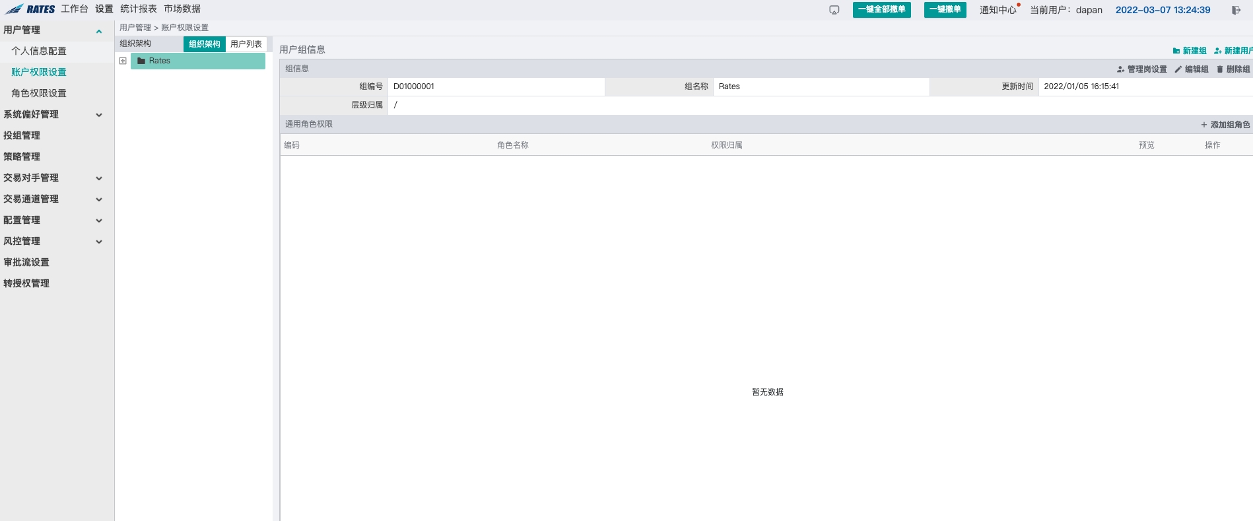Click the 权限归属 column header
This screenshot has height=521, width=1253.
(x=727, y=145)
